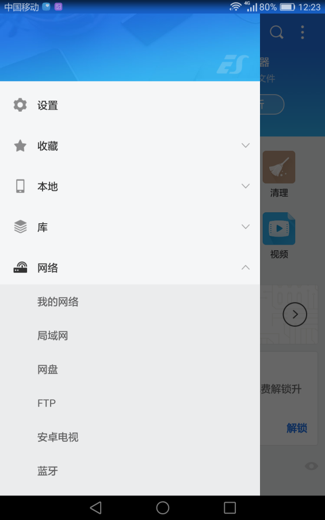The height and width of the screenshot is (520, 325).
Task: Tap the star icon next to 收藏
Action: [20, 146]
